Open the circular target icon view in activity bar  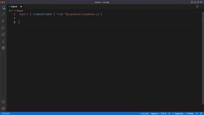pyautogui.click(x=4, y=48)
